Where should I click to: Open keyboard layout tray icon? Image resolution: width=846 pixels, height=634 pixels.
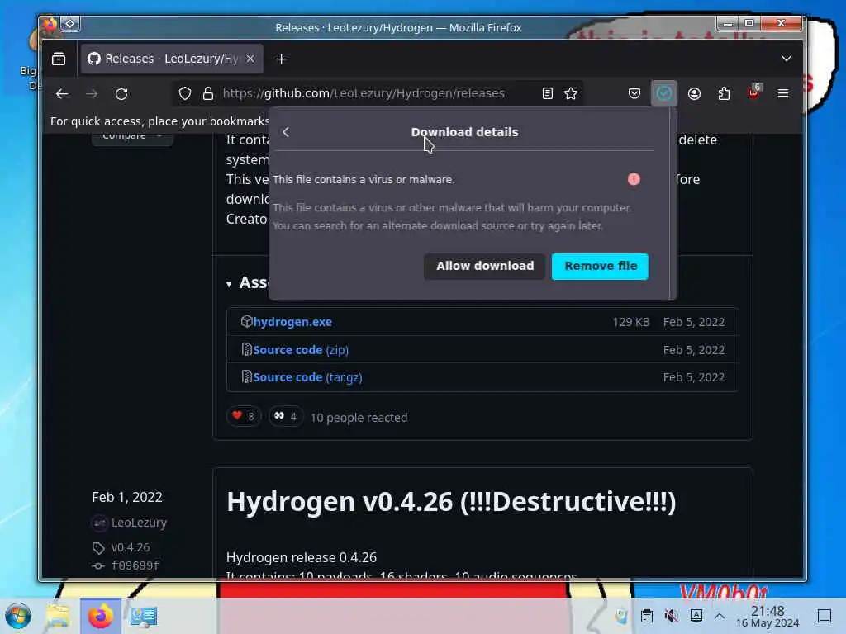click(696, 616)
